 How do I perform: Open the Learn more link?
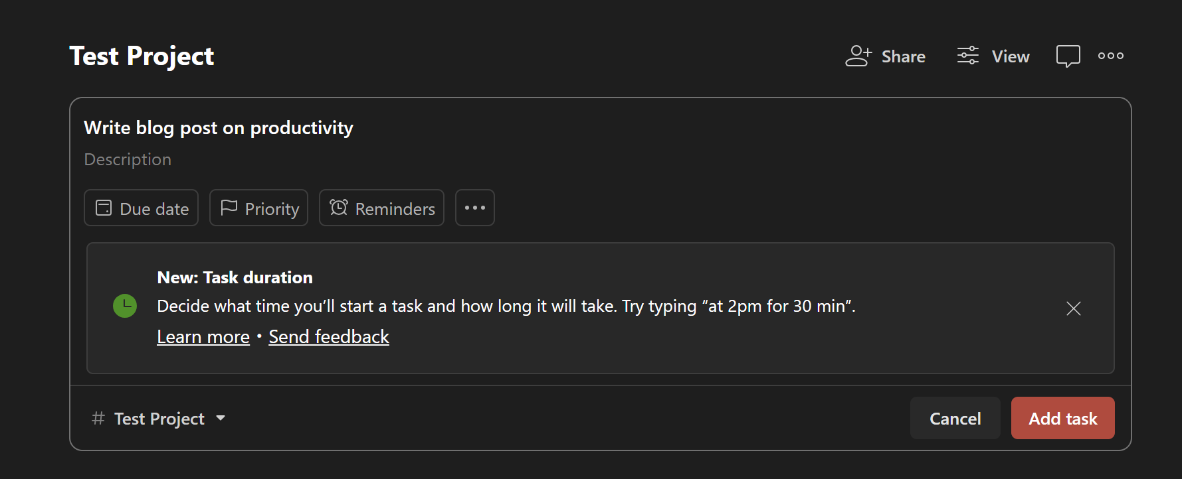203,337
